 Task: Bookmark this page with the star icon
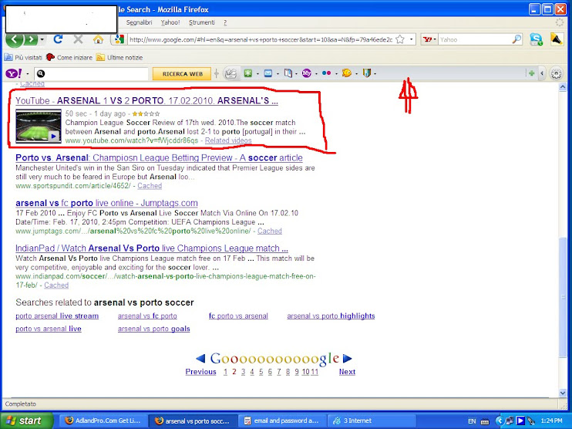pos(400,39)
